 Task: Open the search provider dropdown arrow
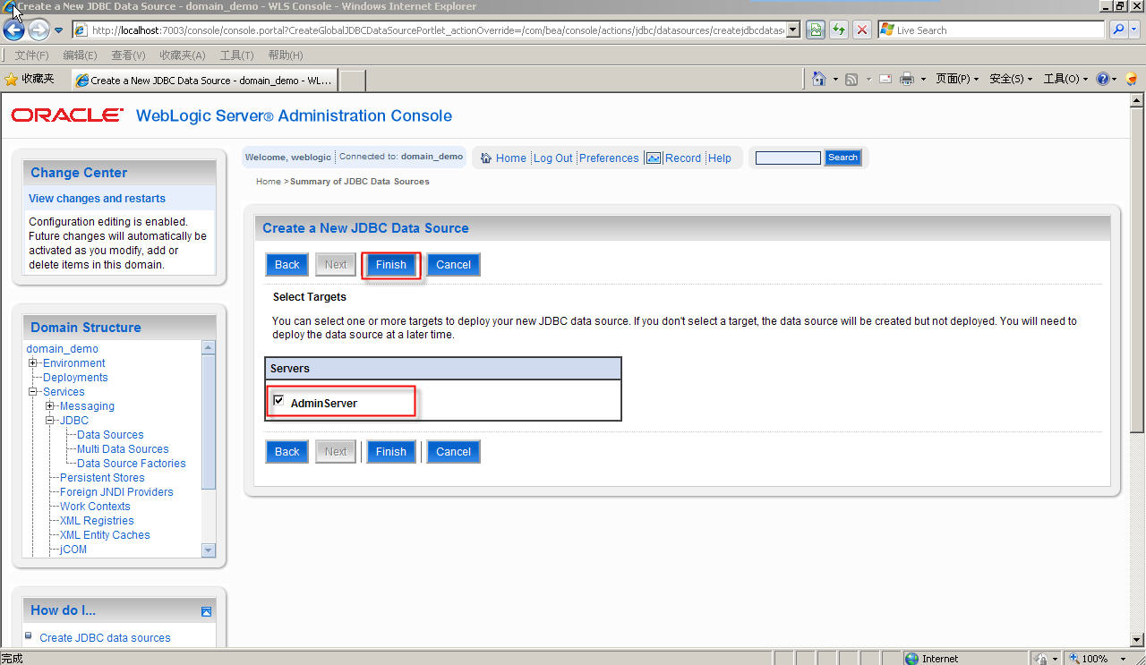click(1135, 30)
